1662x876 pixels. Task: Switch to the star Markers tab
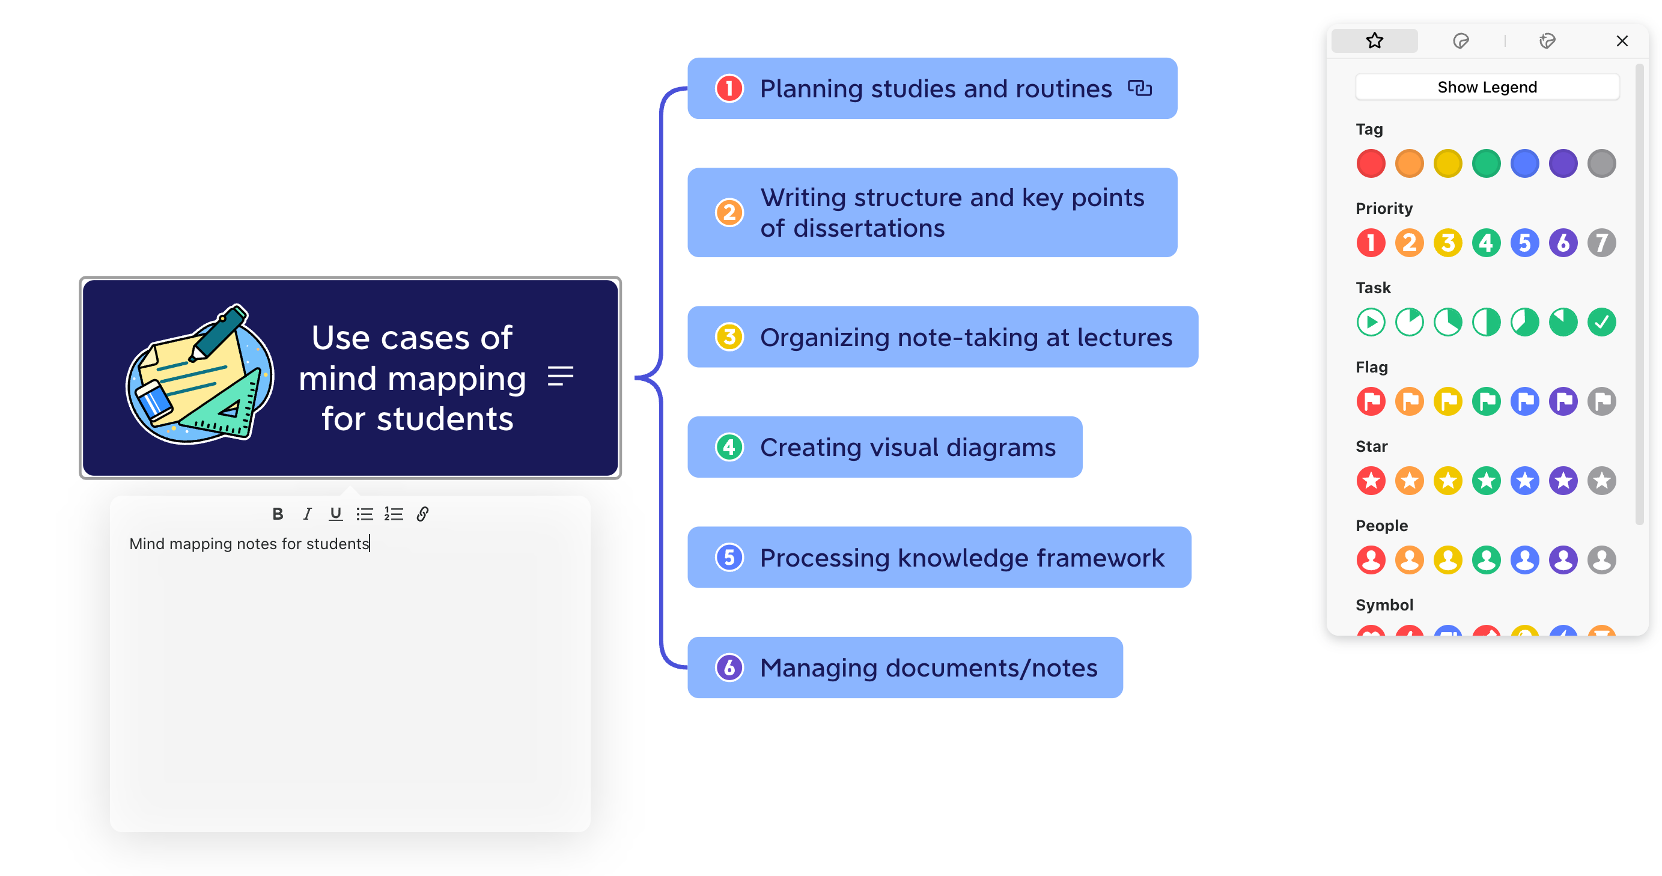(x=1374, y=41)
